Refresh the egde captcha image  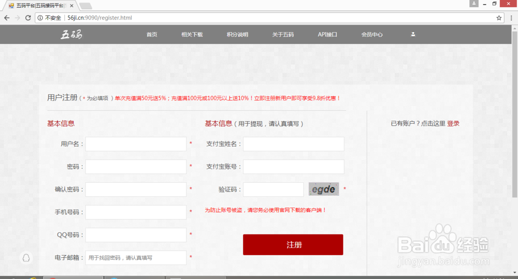pos(324,189)
